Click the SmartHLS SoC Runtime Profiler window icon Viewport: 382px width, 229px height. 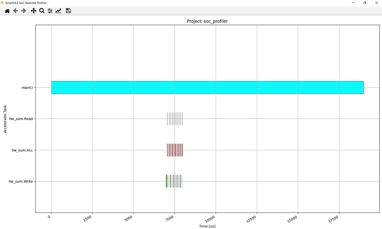point(2,3)
